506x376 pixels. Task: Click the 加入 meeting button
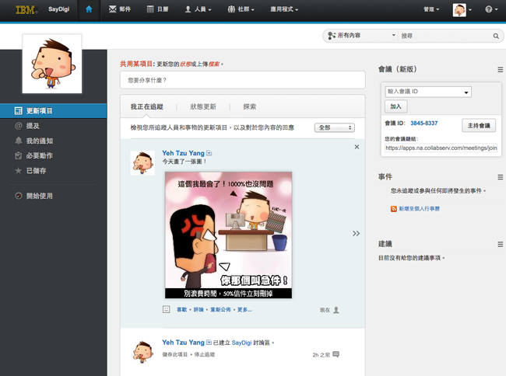(395, 106)
